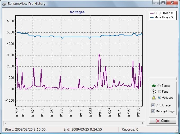Screen dimensions: 180x134
Task: Click the SensorsView app icon in title bar
Action: (4, 4)
